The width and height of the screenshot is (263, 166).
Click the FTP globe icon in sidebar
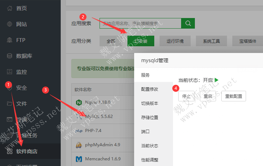pyautogui.click(x=10, y=40)
